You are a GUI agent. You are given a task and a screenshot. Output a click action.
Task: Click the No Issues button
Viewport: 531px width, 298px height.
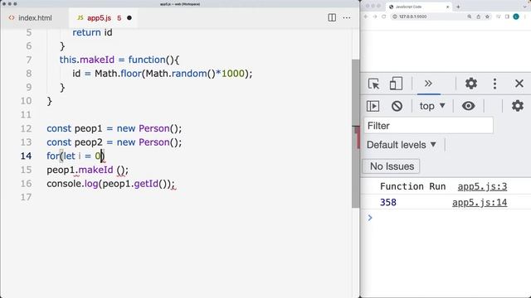[392, 166]
